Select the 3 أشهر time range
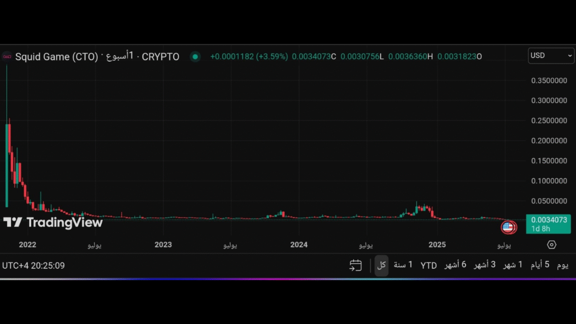Screen dimensions: 576x324 point(484,265)
